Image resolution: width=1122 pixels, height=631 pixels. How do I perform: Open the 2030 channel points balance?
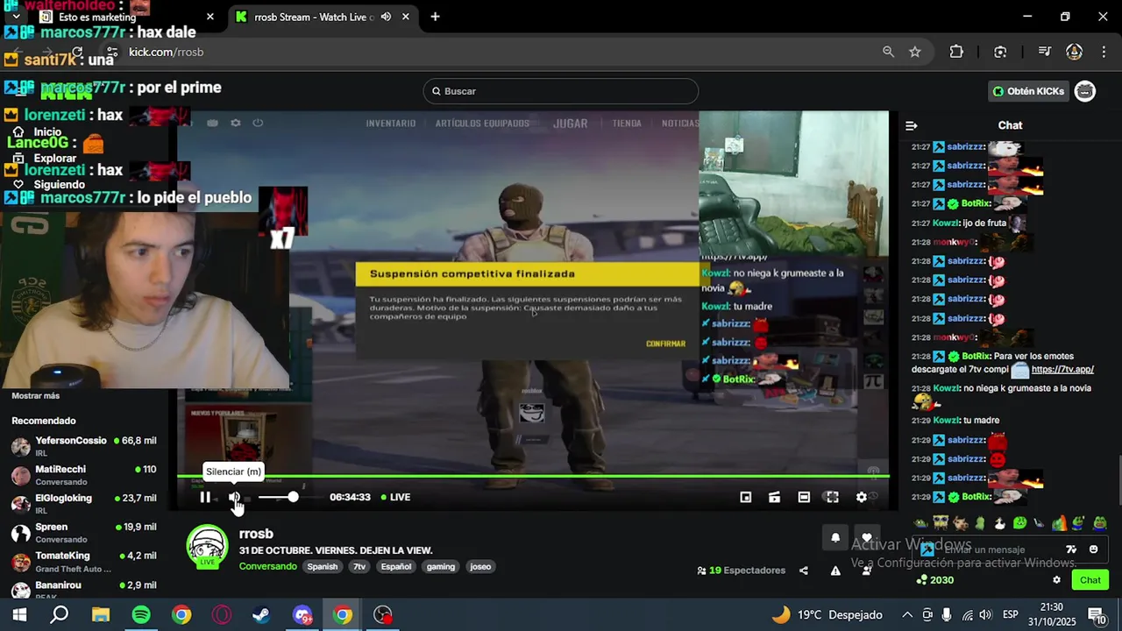934,580
